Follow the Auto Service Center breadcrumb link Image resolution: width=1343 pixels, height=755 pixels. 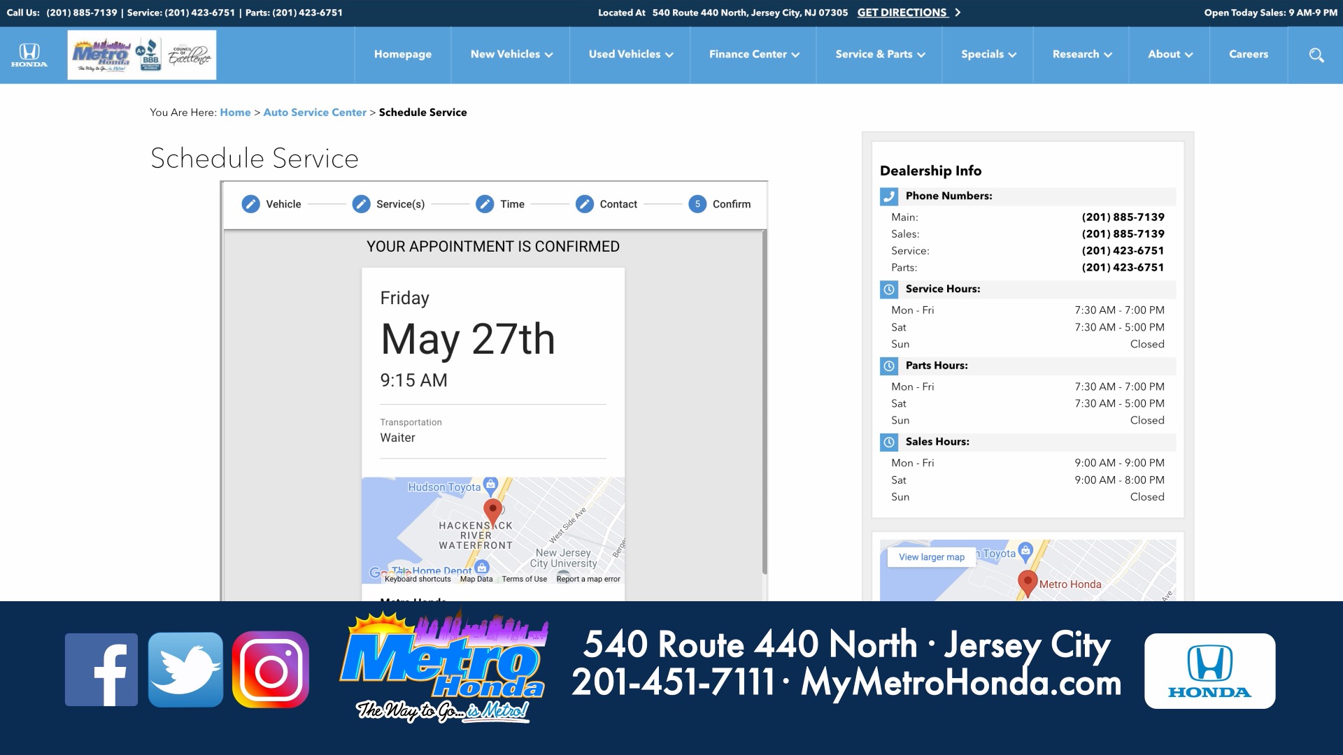pos(315,113)
